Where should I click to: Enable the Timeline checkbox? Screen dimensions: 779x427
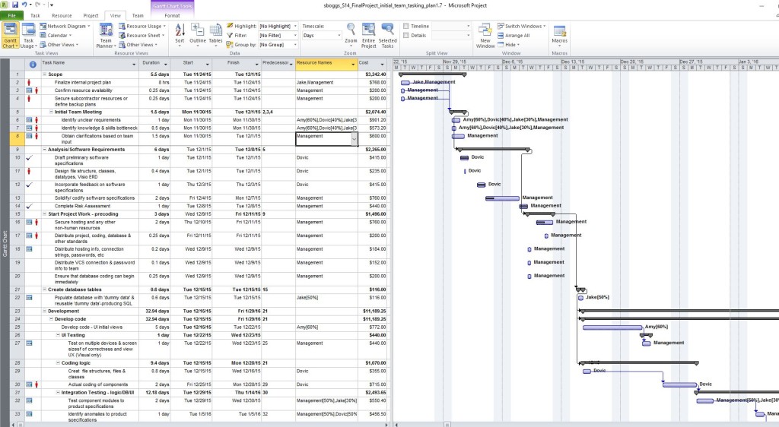405,26
